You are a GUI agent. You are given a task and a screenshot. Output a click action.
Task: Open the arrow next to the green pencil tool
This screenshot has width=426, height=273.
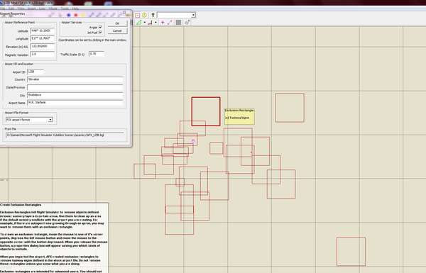(145, 23)
